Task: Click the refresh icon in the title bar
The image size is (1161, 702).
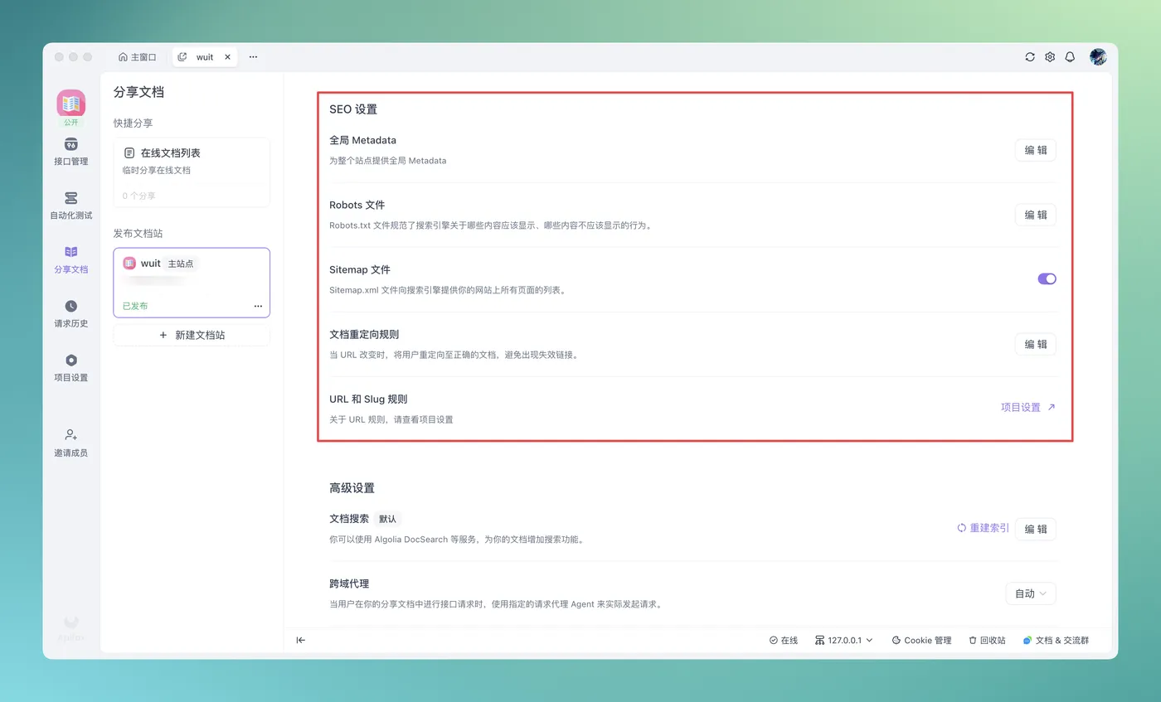Action: click(1030, 57)
